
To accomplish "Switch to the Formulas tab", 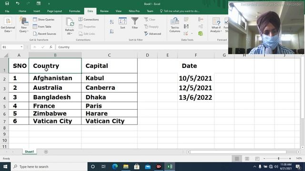I will pos(74,11).
